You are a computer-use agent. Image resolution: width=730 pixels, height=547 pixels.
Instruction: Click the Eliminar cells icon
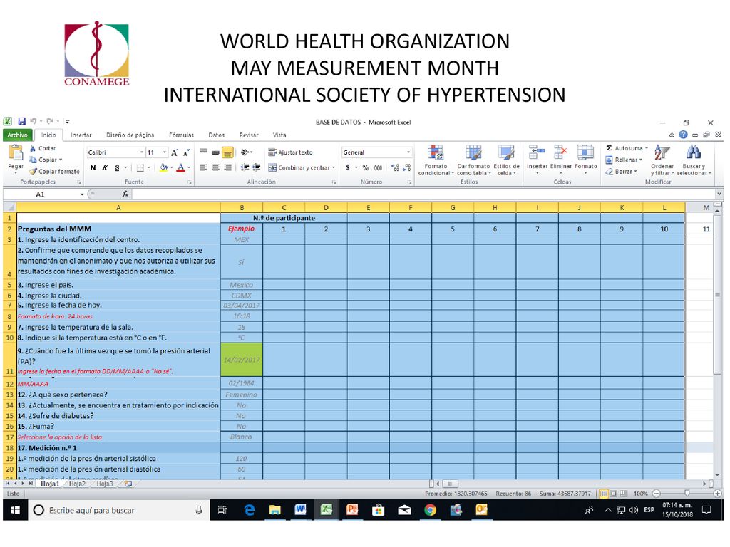point(560,152)
